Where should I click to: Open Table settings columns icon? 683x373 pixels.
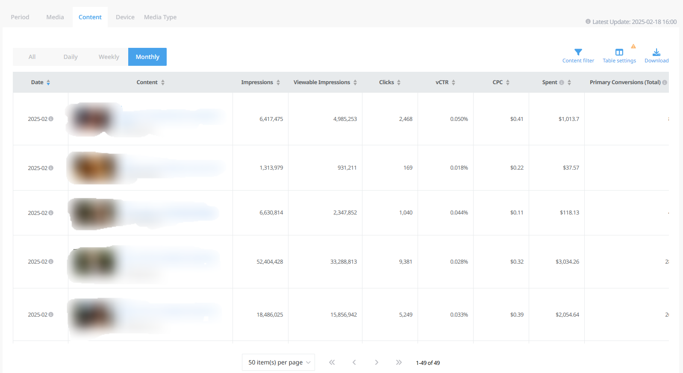click(619, 52)
